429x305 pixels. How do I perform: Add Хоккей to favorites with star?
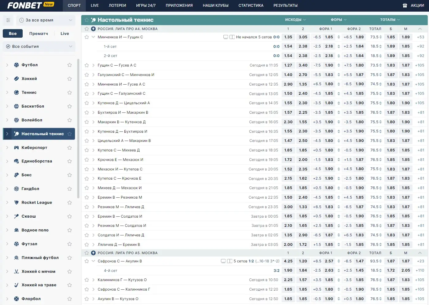[70, 79]
